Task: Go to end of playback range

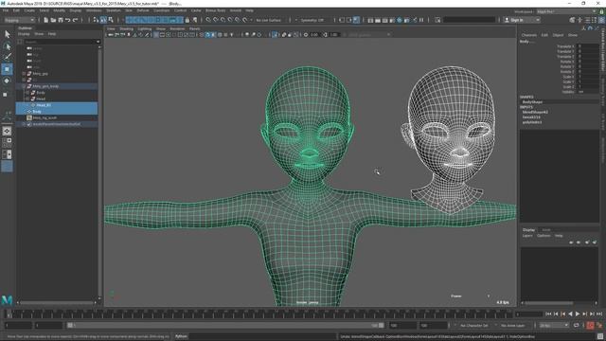Action: pyautogui.click(x=599, y=314)
